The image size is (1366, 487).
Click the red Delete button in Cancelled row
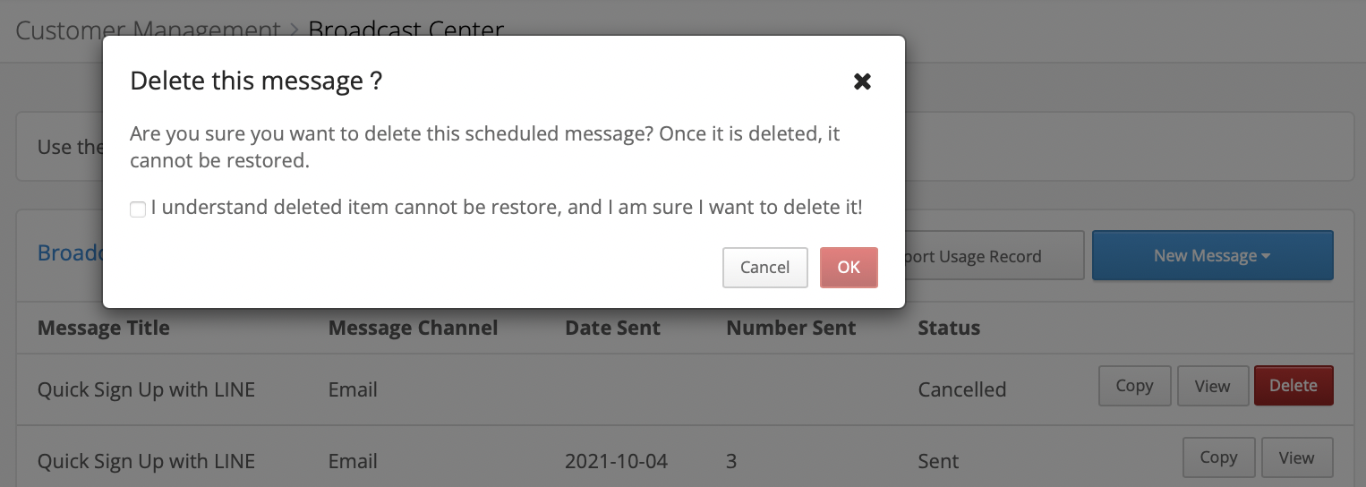pos(1294,386)
